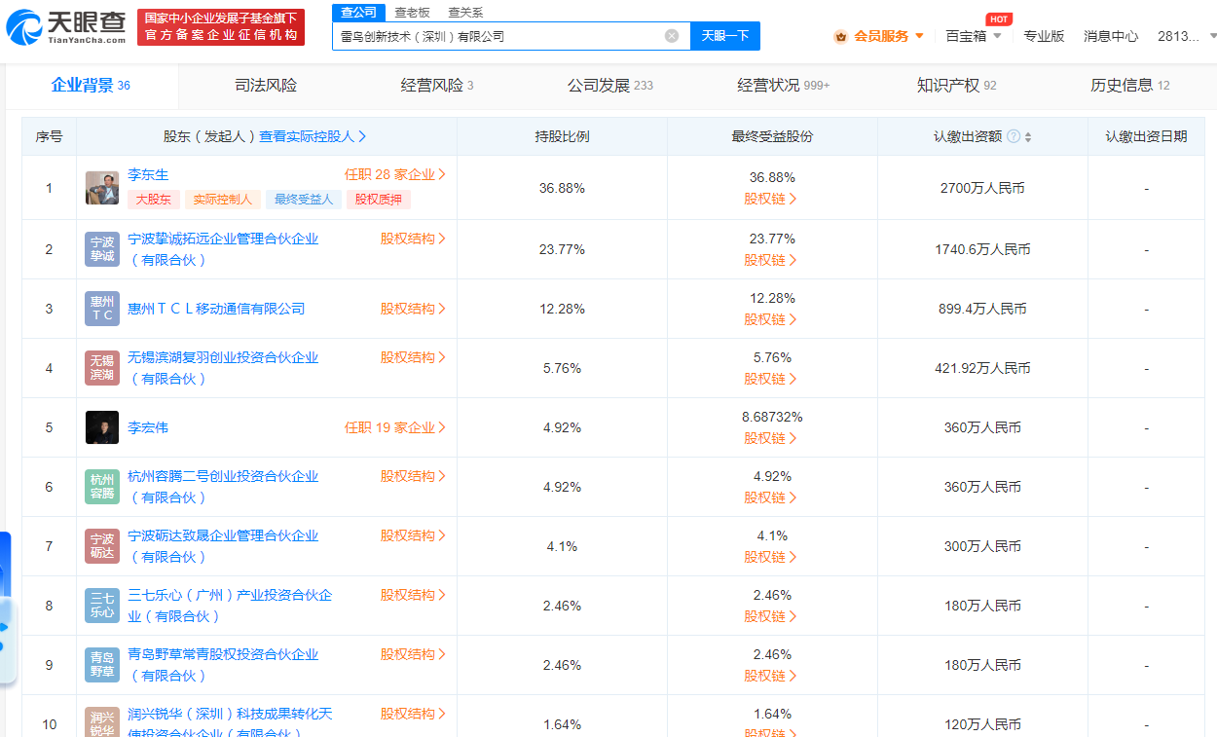Click the 专业版 link
The width and height of the screenshot is (1217, 737).
[x=1044, y=36]
